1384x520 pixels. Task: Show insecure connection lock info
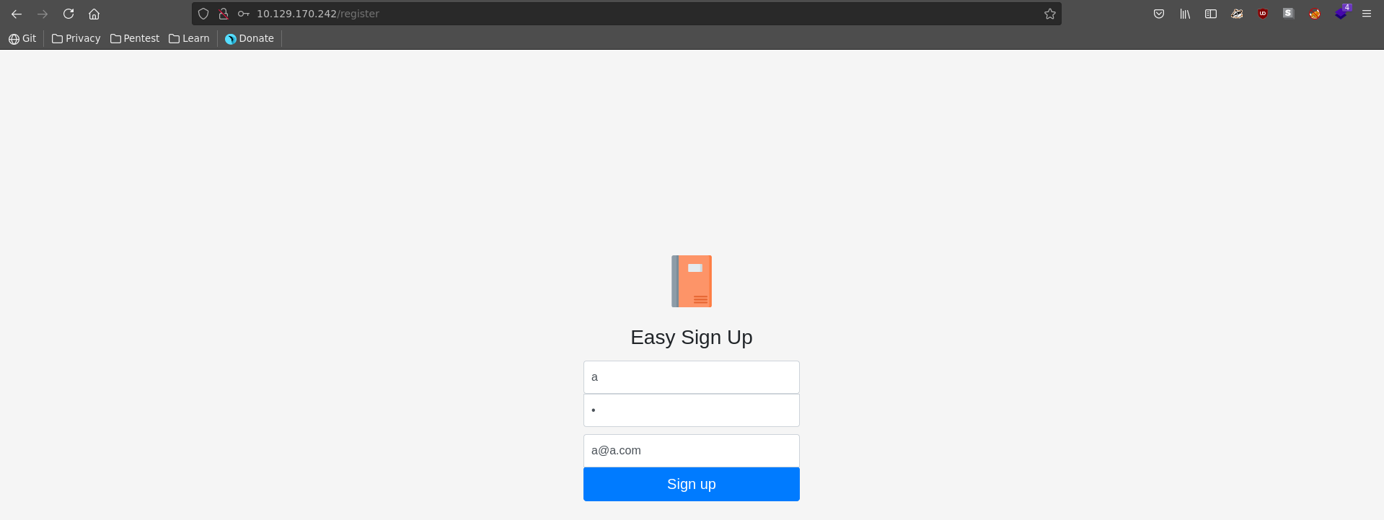tap(224, 14)
